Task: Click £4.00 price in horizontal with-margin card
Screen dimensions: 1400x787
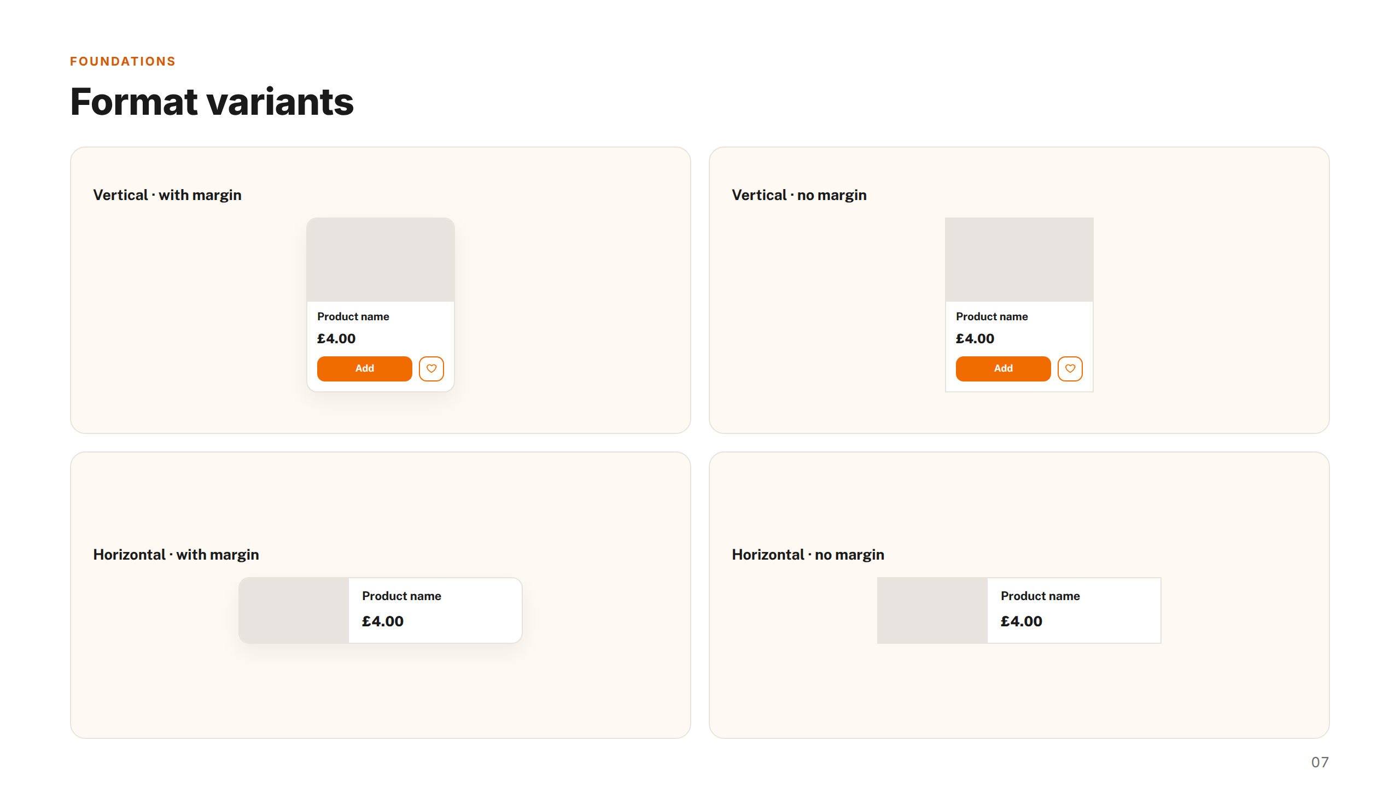Action: tap(383, 621)
